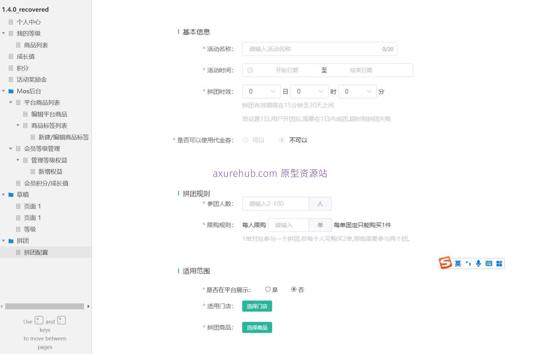Toggle the 英 language icon on Sogou toolbar
The width and height of the screenshot is (539, 354).
(458, 263)
